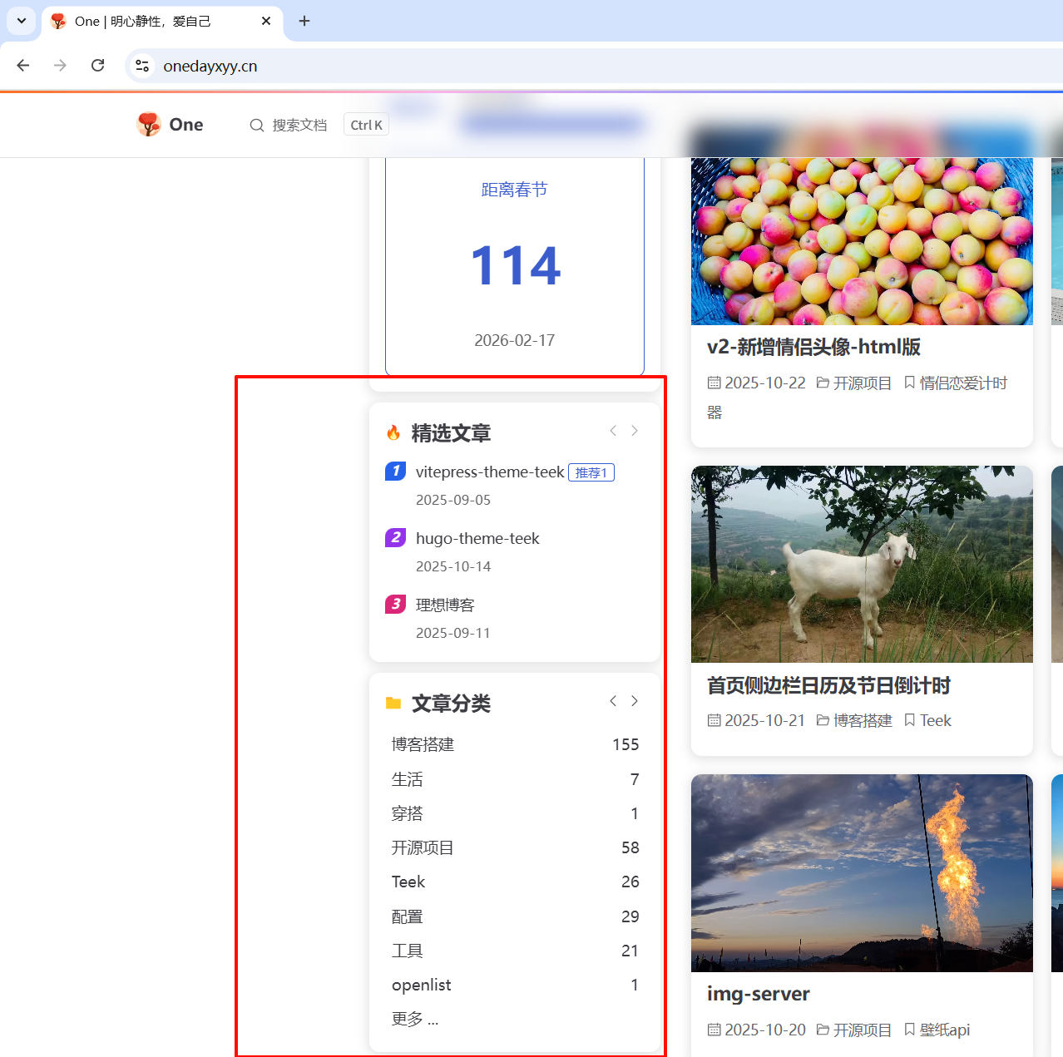Open hugo-theme-teek featured article
The image size is (1063, 1057).
point(477,539)
